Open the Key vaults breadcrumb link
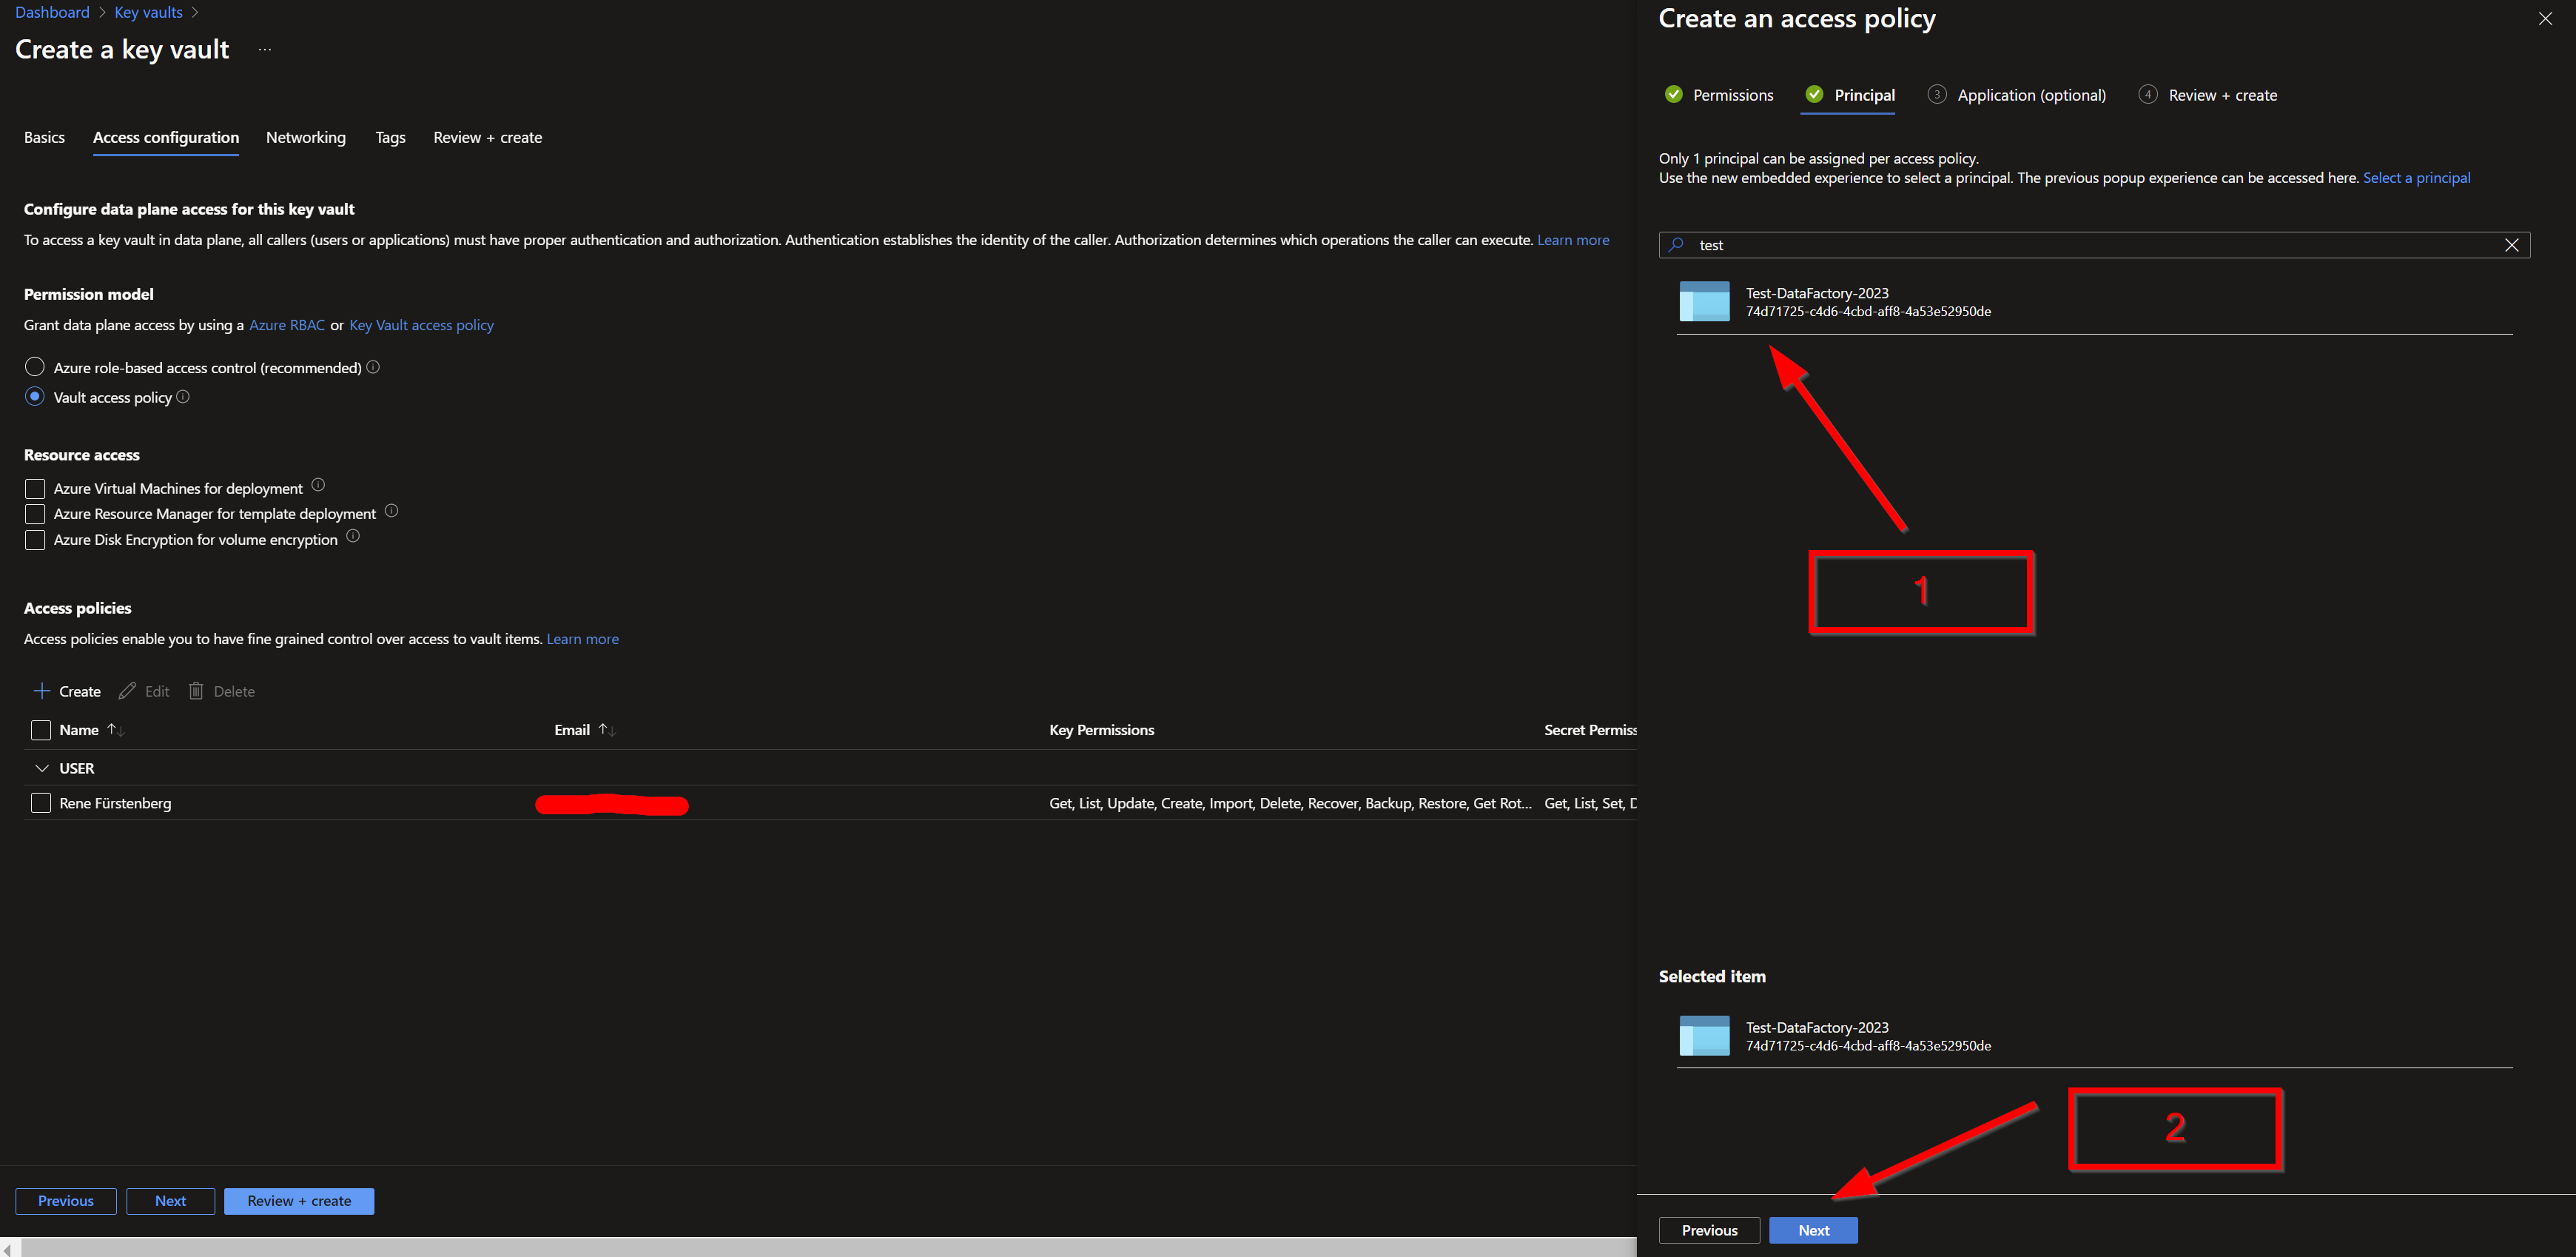 [x=149, y=13]
